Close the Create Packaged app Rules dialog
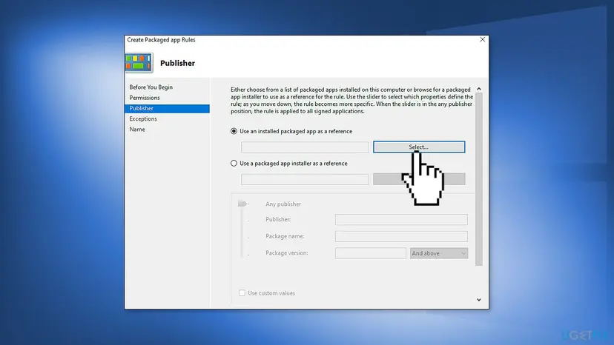Viewport: 614px width, 345px height. click(x=483, y=39)
